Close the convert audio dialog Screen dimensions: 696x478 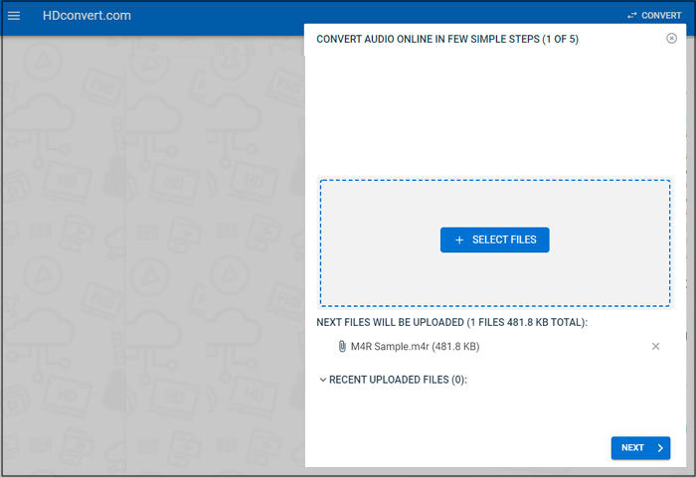click(672, 39)
